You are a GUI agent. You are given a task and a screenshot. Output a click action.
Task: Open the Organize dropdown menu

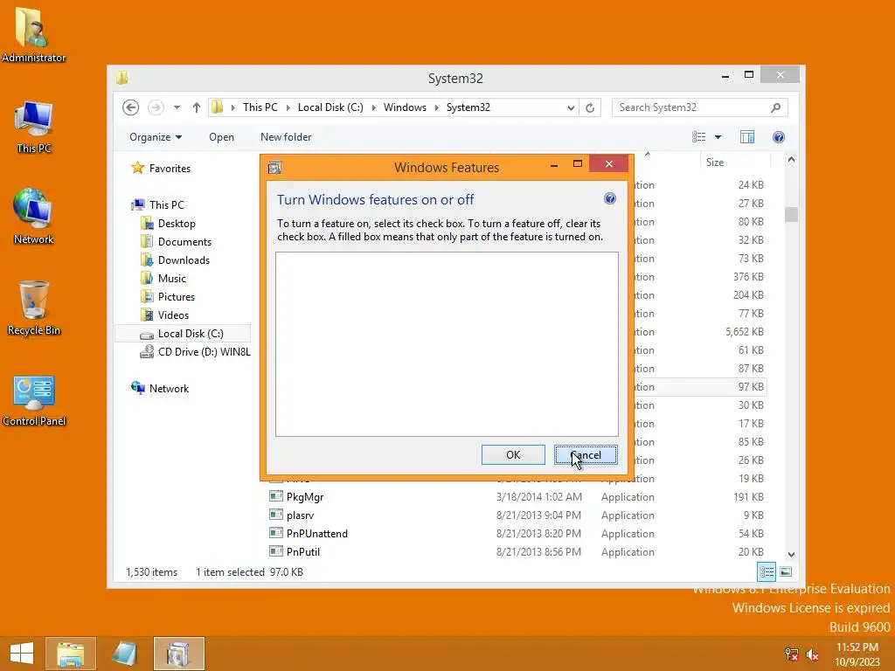(x=156, y=137)
